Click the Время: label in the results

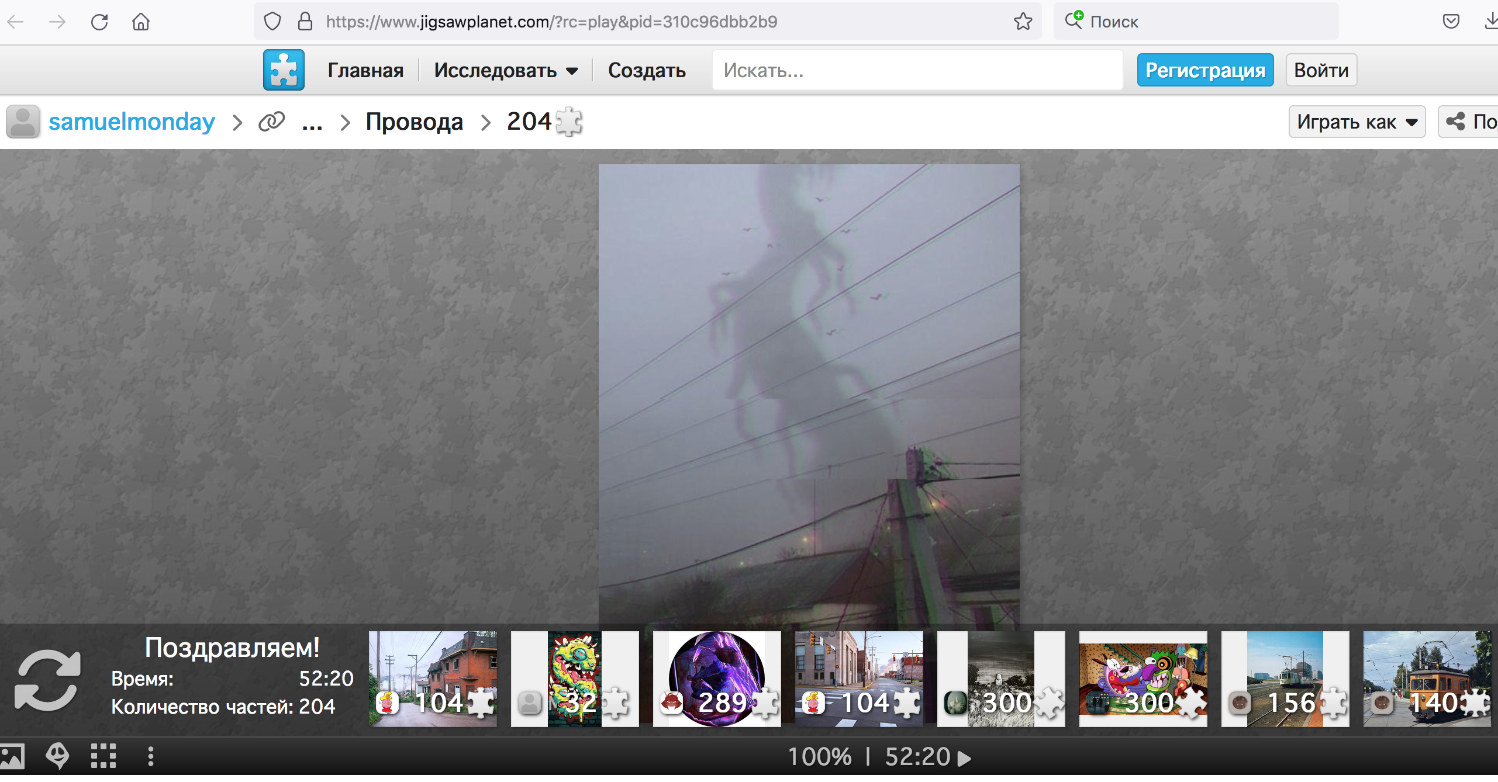point(142,679)
